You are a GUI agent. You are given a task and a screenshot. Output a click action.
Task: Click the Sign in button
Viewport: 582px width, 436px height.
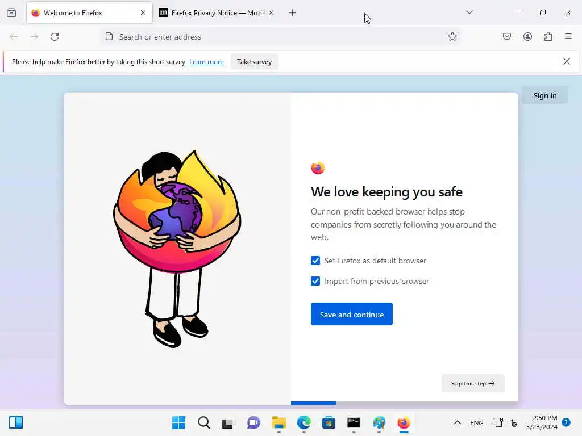[x=545, y=95]
